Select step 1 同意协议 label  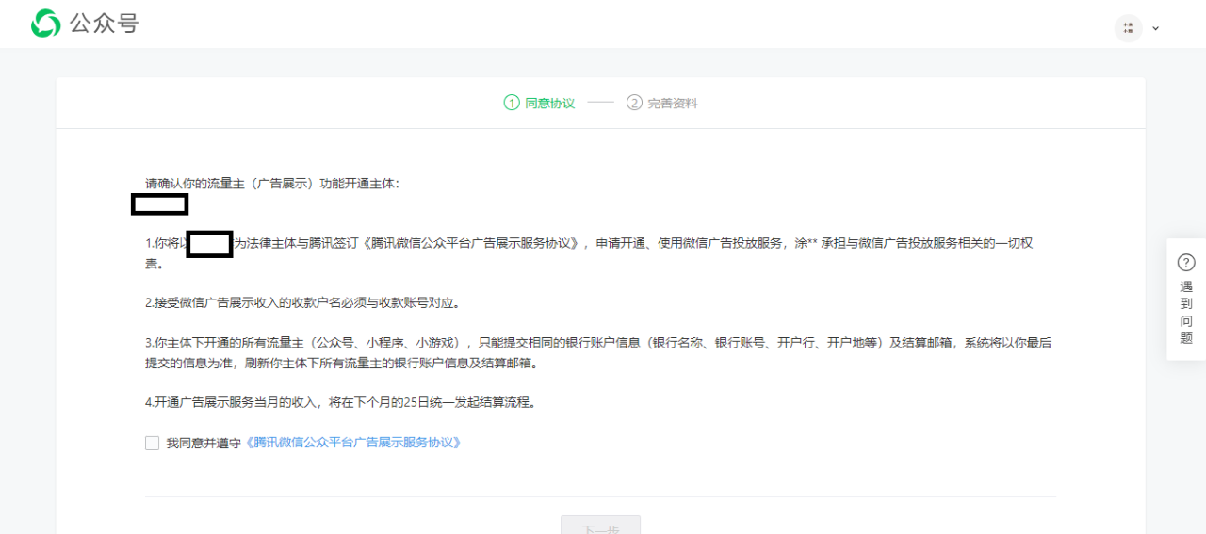[x=549, y=104]
